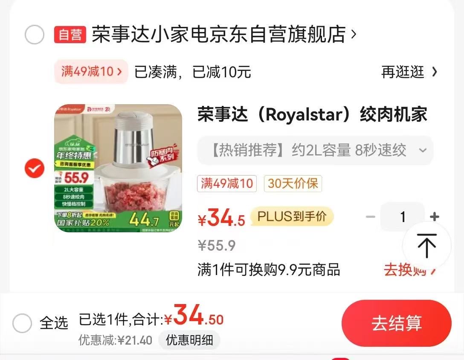Tap the PLUS到手价 badge

click(x=292, y=216)
